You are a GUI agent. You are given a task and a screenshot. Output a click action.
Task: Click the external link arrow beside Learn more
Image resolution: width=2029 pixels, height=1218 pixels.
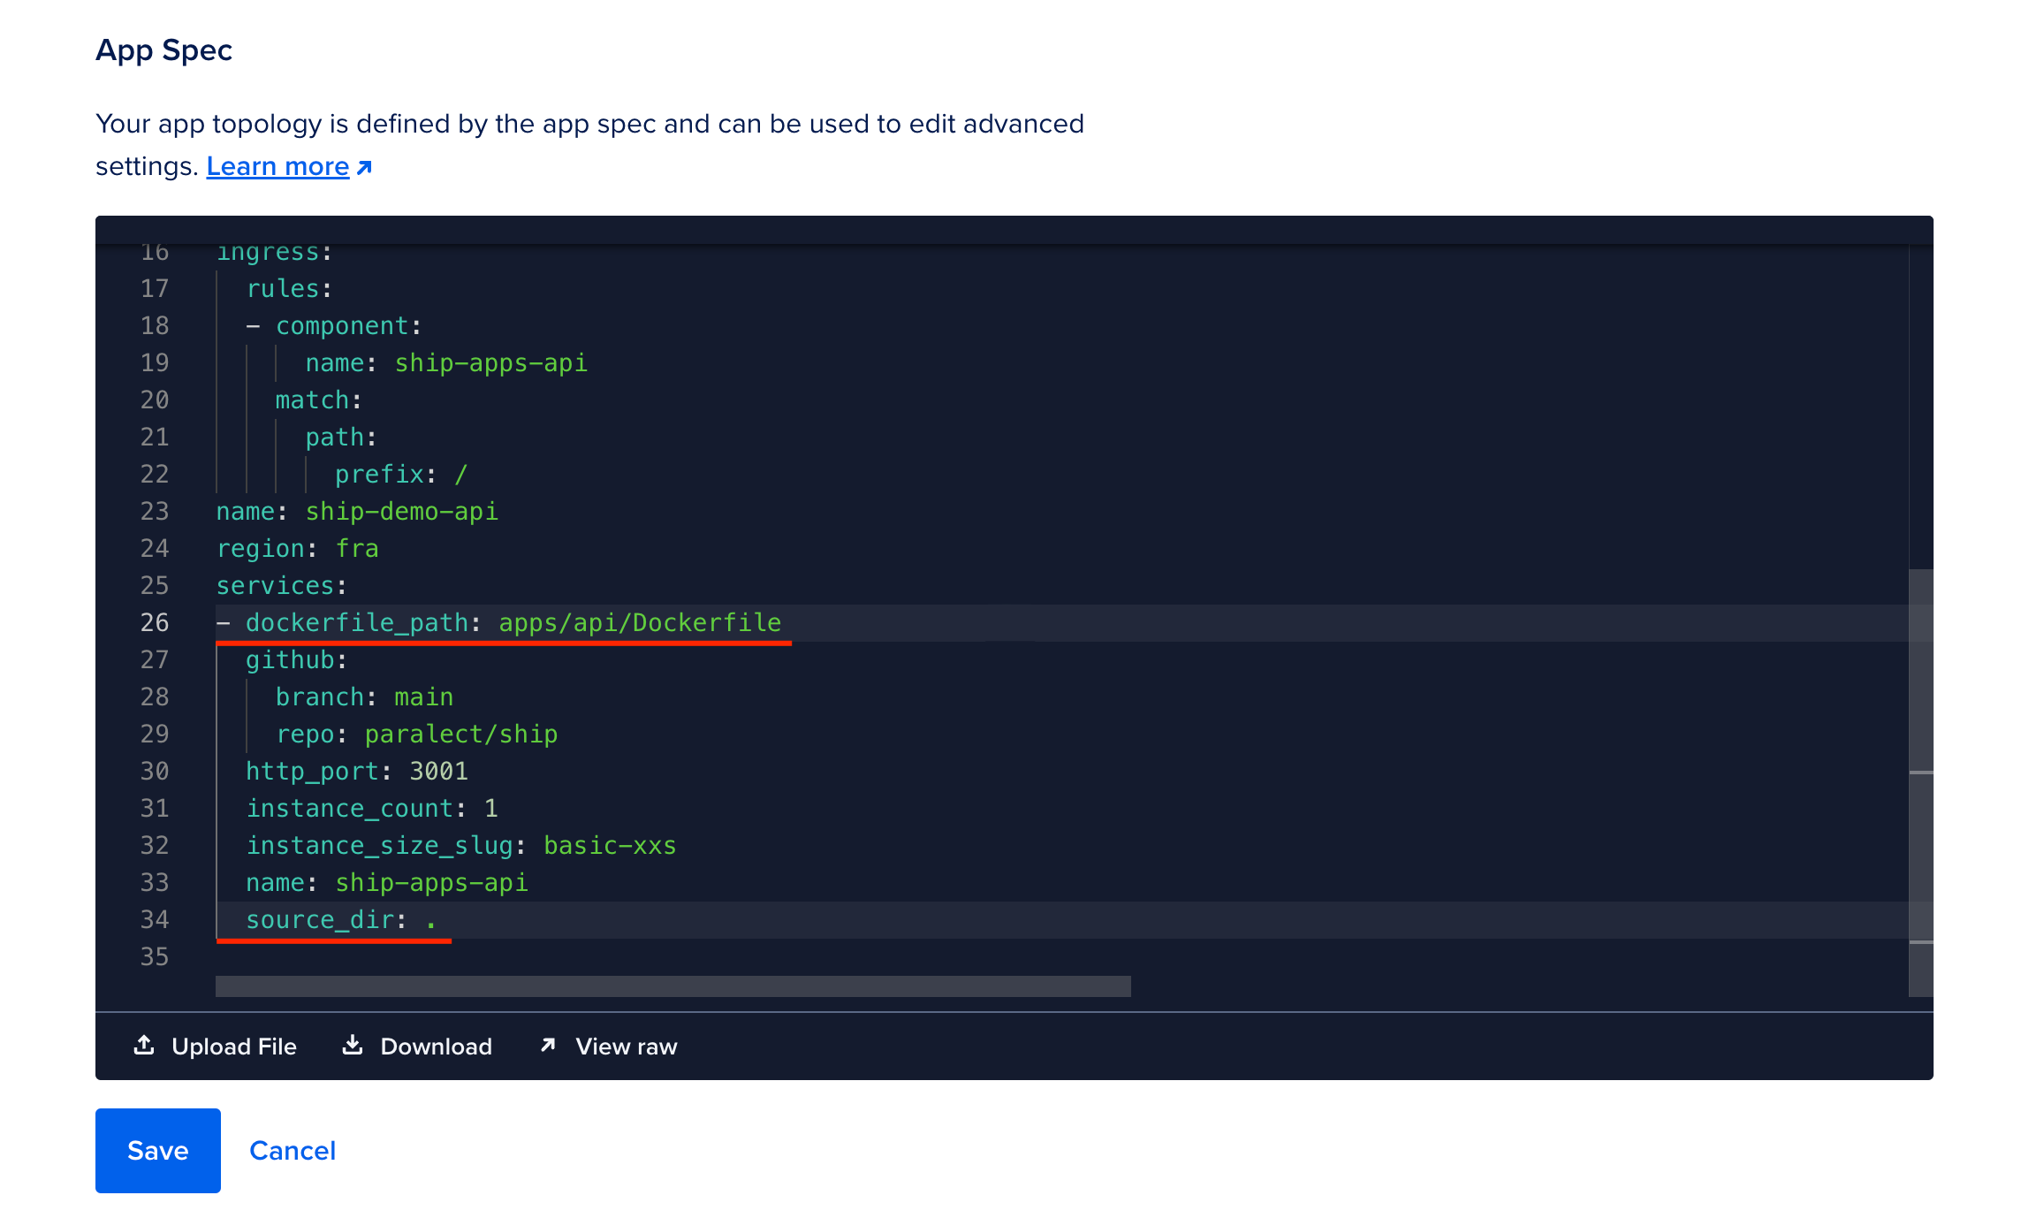364,167
